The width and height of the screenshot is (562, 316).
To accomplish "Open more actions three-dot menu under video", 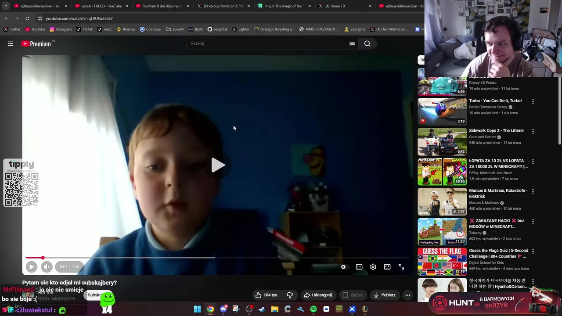I will [408, 295].
